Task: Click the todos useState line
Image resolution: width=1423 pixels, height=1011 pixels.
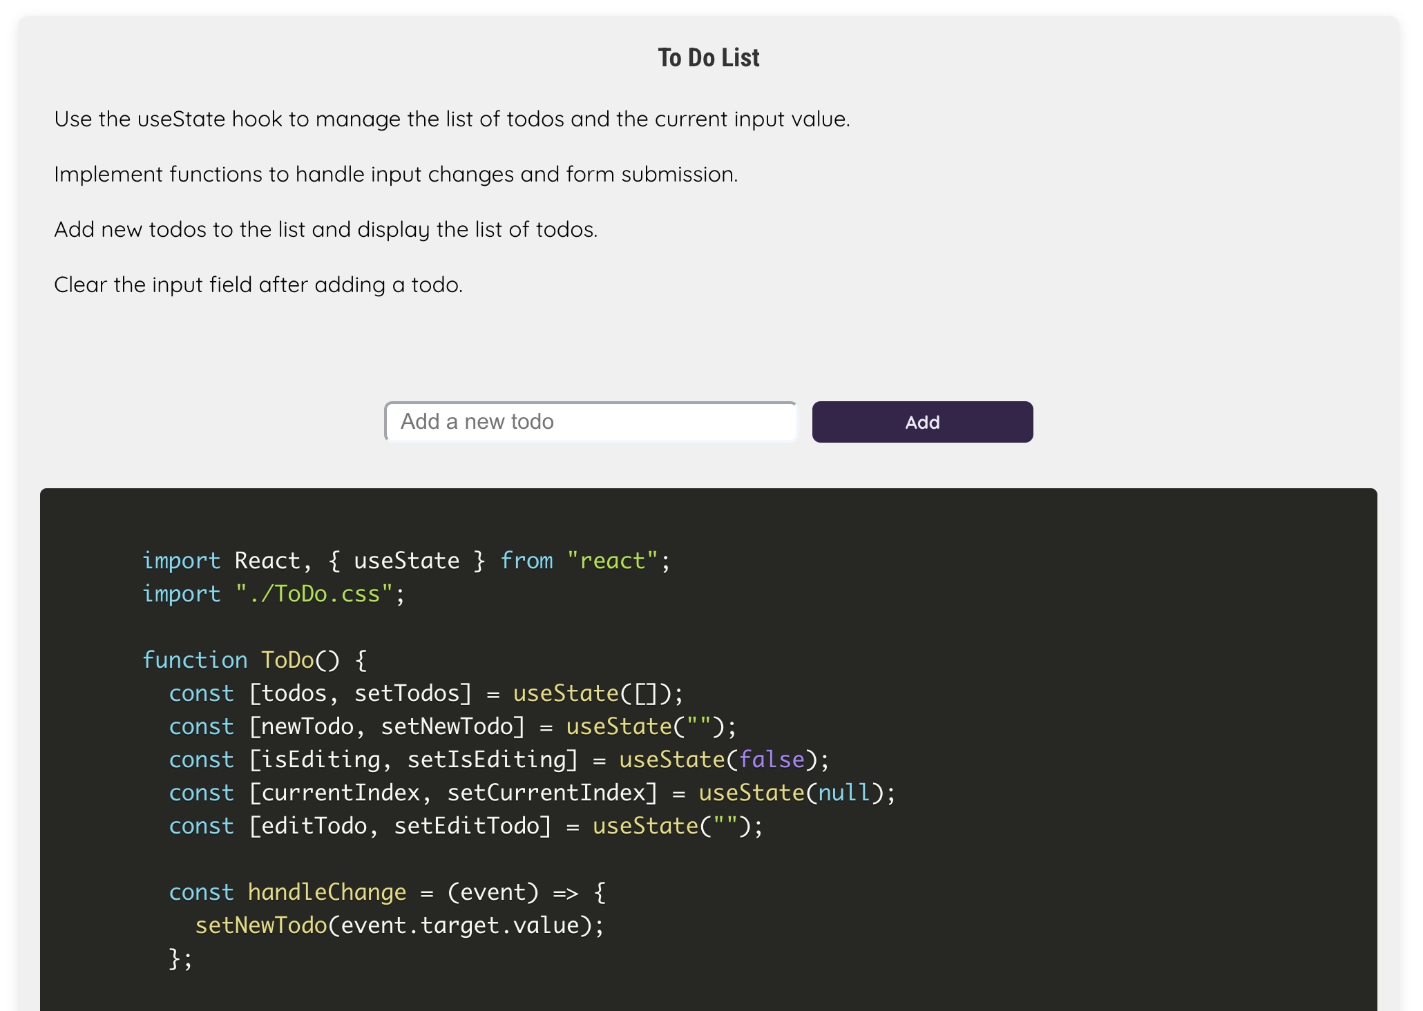Action: tap(425, 693)
